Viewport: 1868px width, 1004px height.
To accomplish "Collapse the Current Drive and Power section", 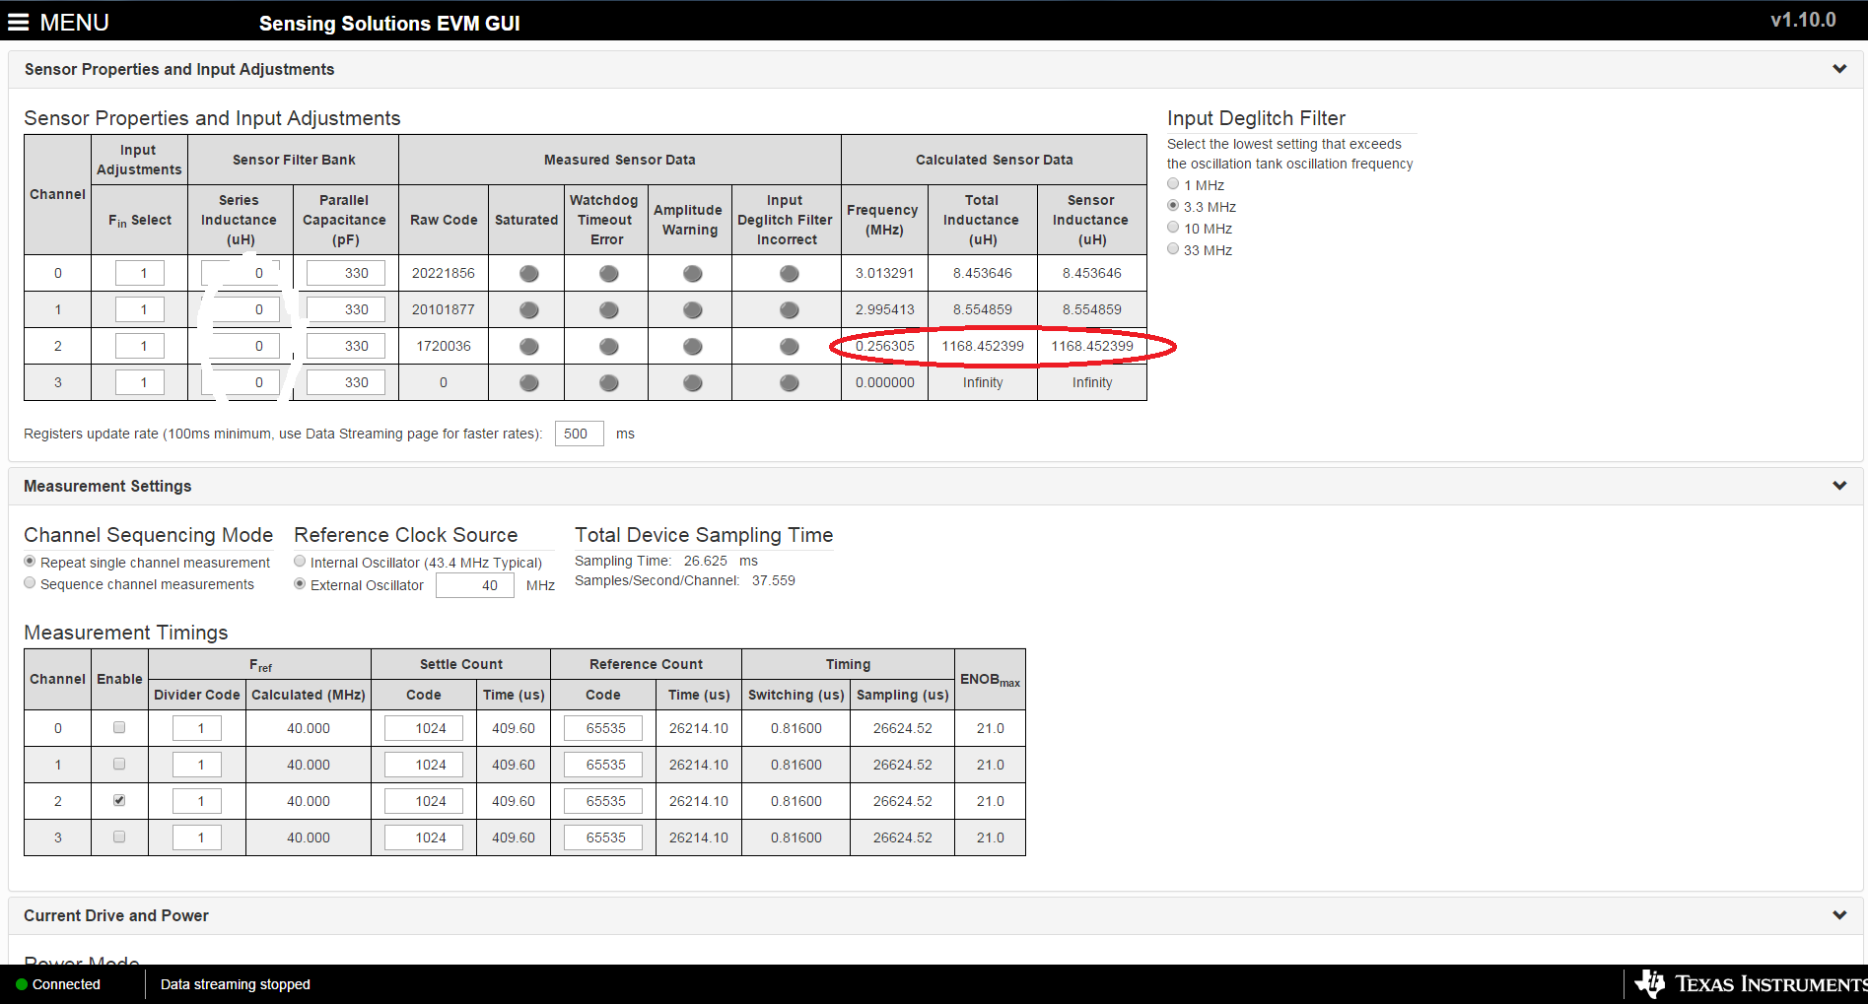I will click(1839, 915).
